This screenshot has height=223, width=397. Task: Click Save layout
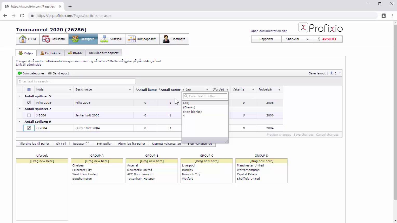tap(317, 73)
